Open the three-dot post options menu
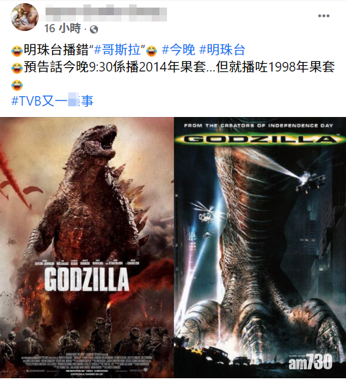 coord(324,16)
